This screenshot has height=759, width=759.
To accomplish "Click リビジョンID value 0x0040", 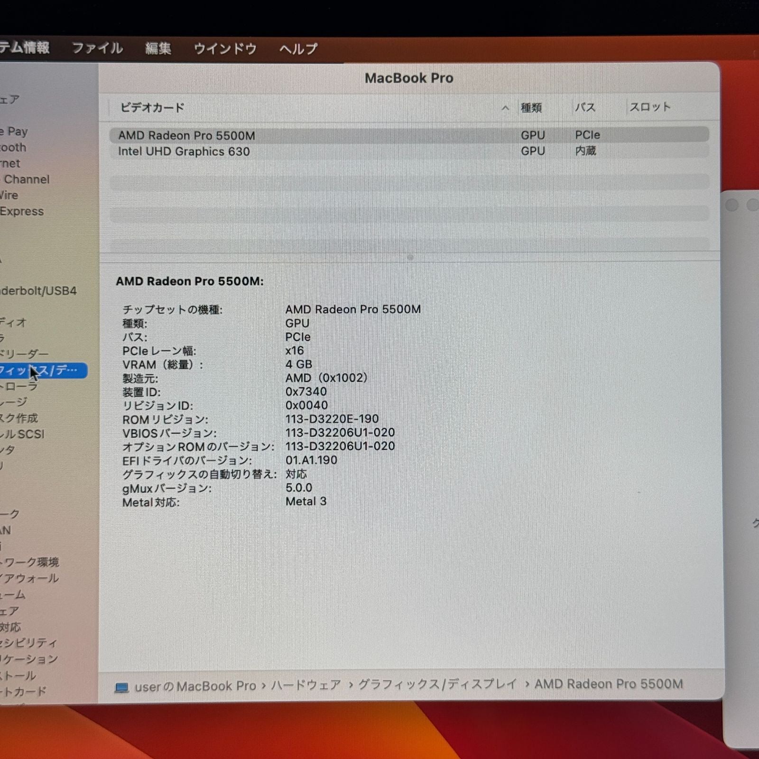I will (306, 406).
